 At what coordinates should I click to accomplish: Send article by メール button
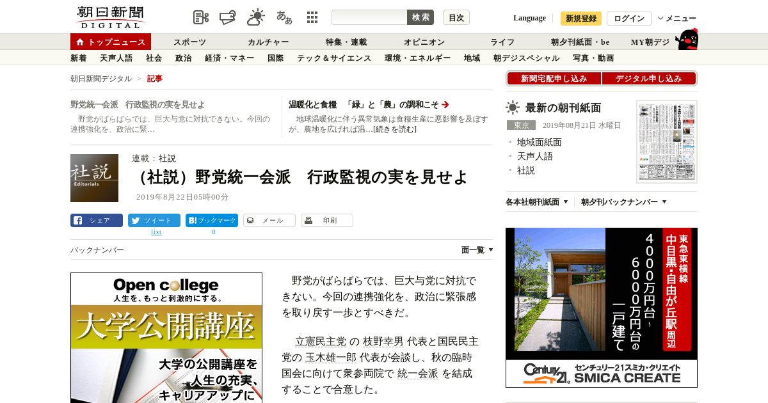click(x=269, y=220)
